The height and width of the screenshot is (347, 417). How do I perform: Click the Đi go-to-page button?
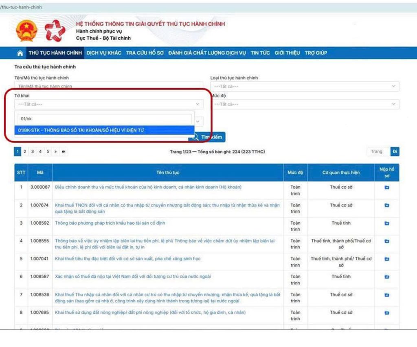(395, 152)
